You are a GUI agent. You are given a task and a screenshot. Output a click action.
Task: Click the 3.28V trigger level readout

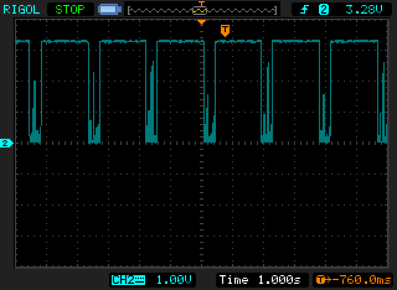pyautogui.click(x=364, y=10)
